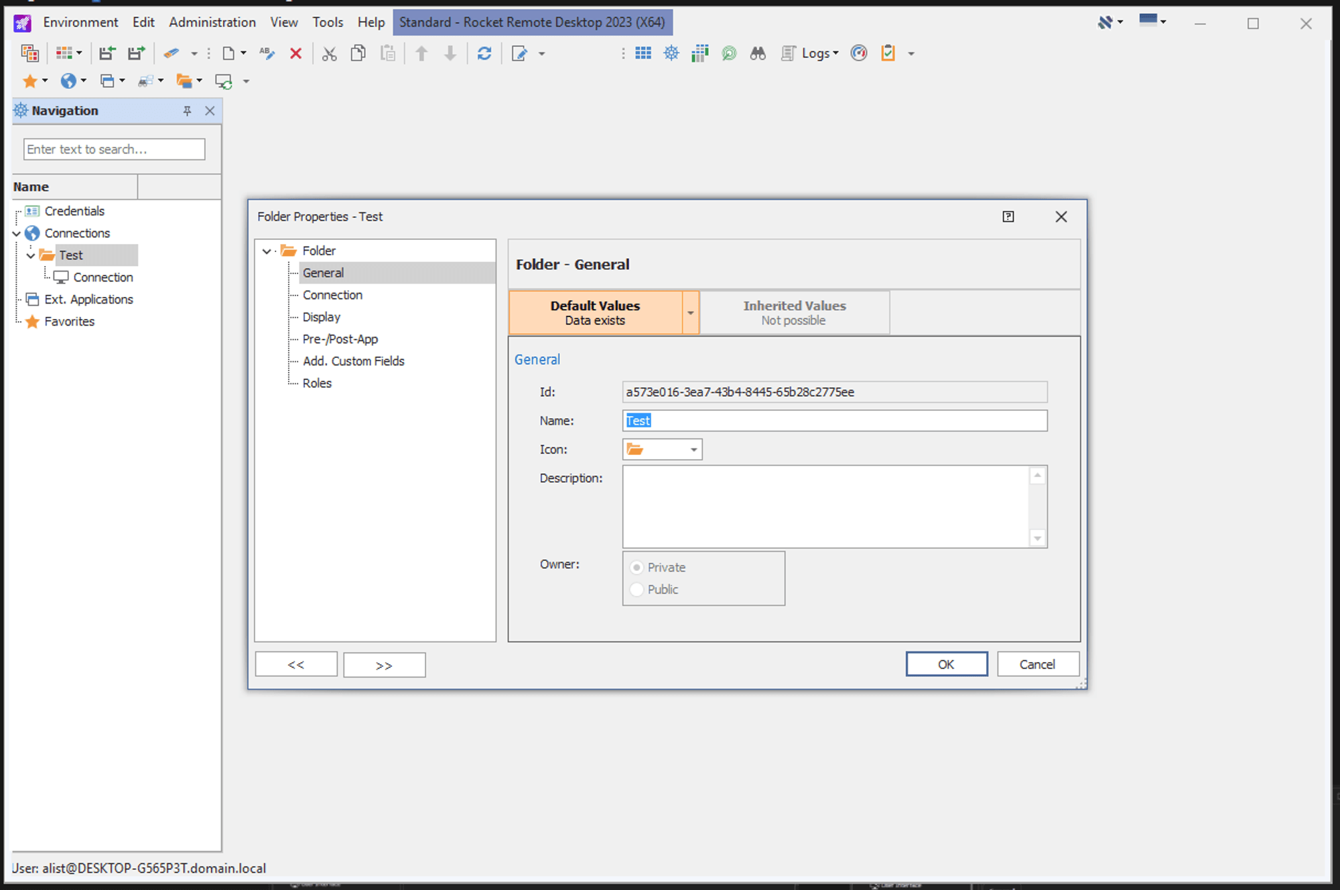Click the scissors Cut icon
Screen dimensions: 1340x890
pos(329,54)
